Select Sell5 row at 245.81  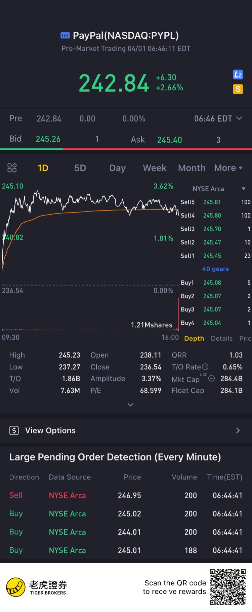[215, 202]
